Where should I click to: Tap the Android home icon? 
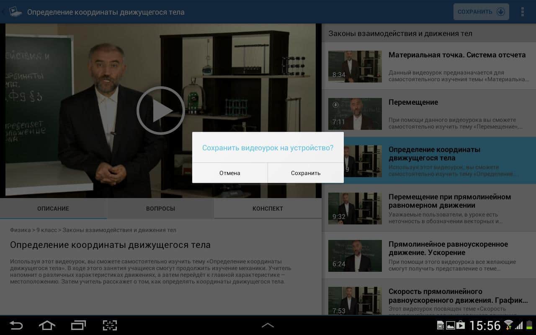47,325
